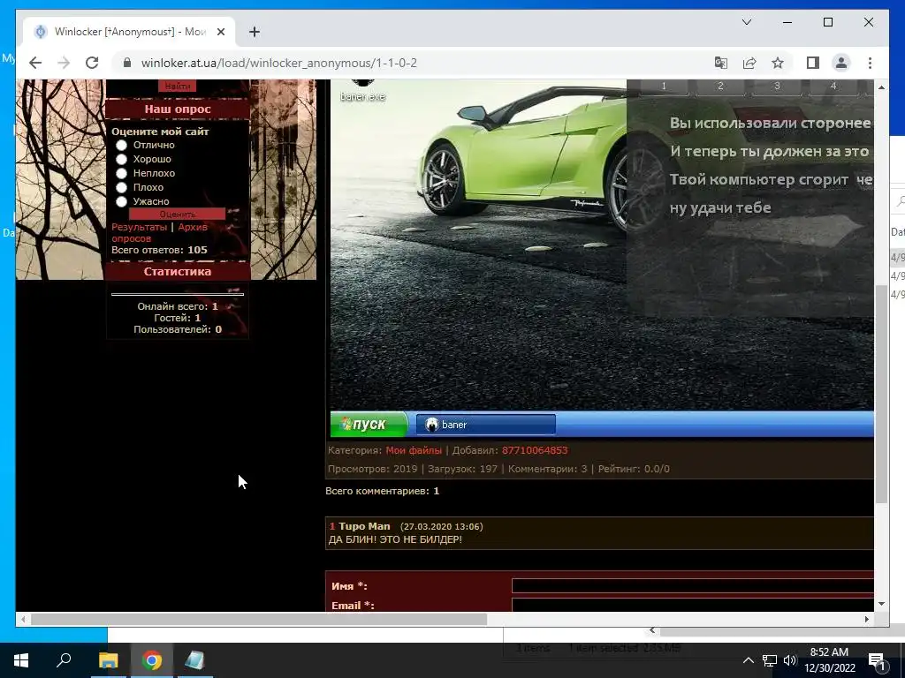Open the notification center
The image size is (905, 678).
(878, 660)
